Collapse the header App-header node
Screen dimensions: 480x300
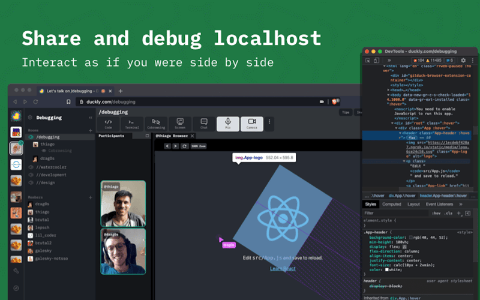[400, 133]
